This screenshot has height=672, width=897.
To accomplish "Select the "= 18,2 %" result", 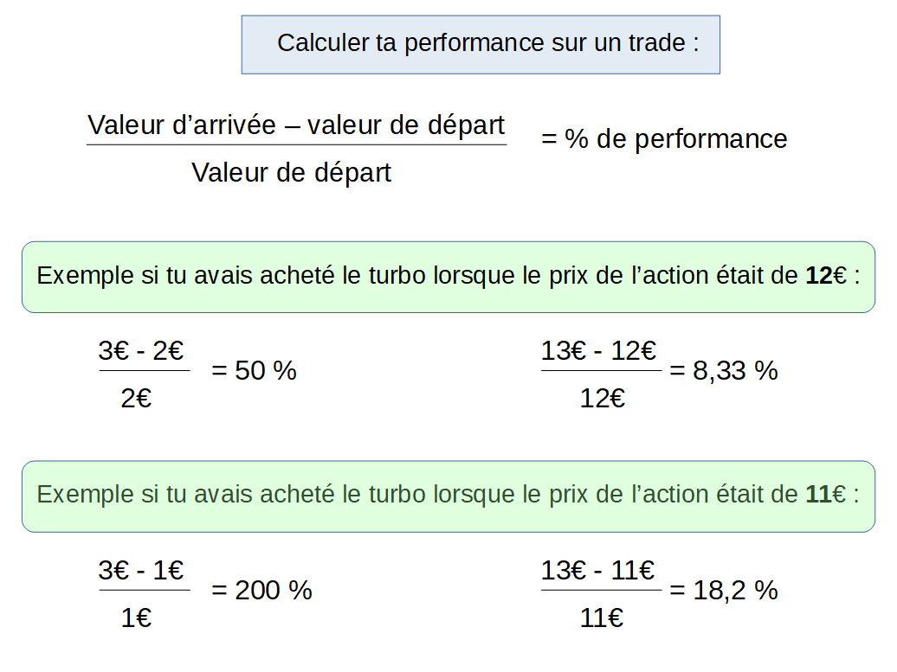I will coord(723,591).
